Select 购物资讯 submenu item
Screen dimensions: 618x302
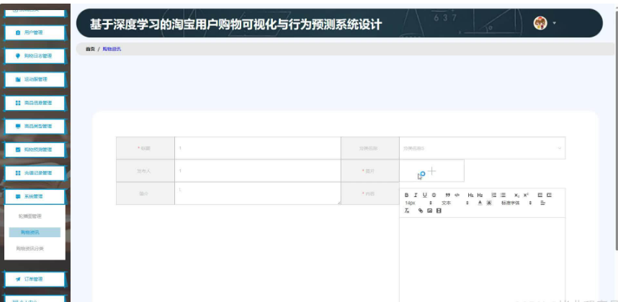point(35,232)
